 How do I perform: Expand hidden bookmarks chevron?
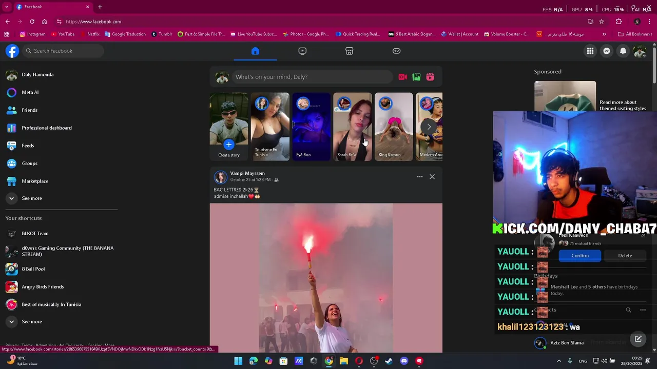pos(604,34)
